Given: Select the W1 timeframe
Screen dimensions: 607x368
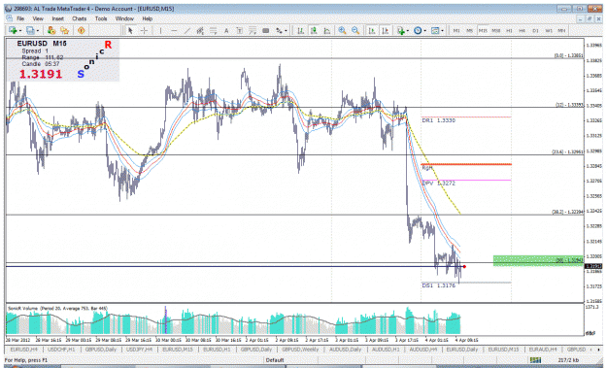Looking at the screenshot, I should (549, 30).
